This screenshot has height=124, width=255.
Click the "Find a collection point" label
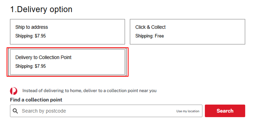36,100
